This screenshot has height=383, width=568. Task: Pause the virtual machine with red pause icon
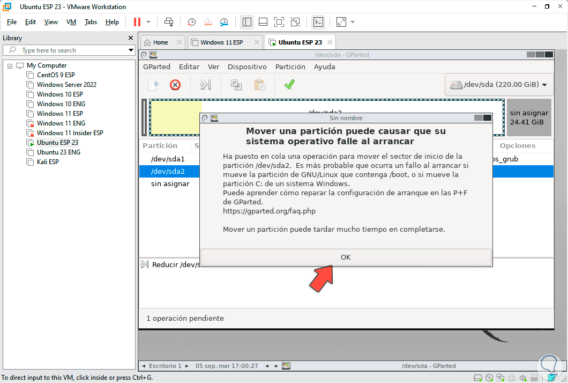pyautogui.click(x=137, y=22)
